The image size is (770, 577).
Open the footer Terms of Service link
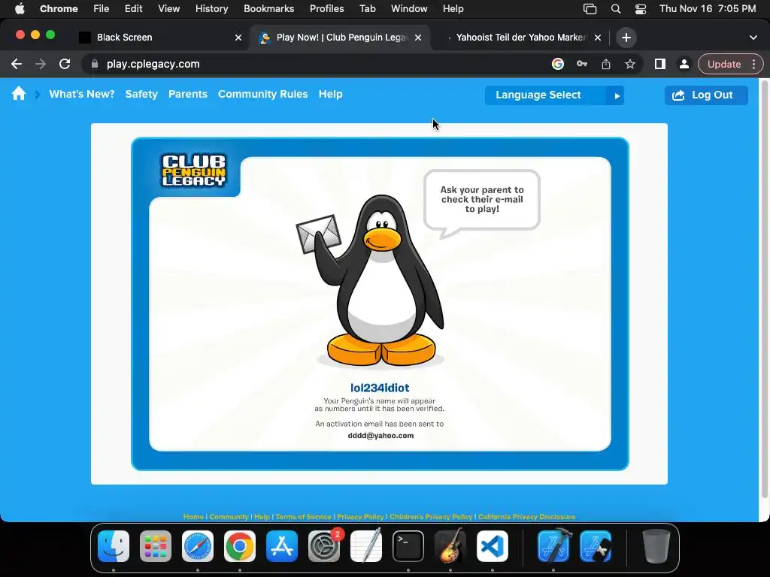point(304,517)
